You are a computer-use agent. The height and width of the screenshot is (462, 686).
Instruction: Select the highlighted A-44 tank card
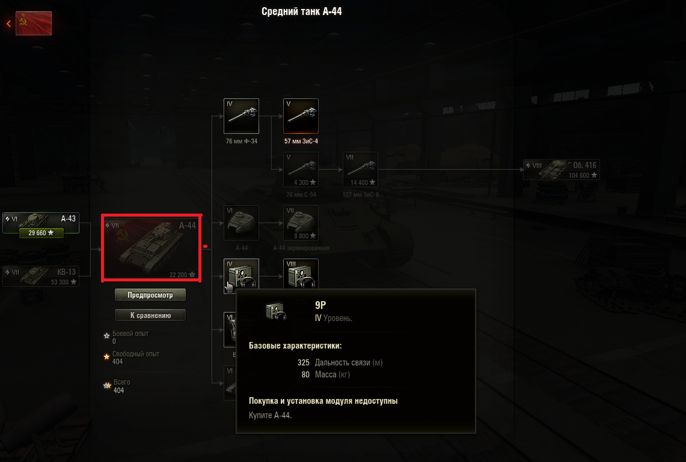click(152, 248)
